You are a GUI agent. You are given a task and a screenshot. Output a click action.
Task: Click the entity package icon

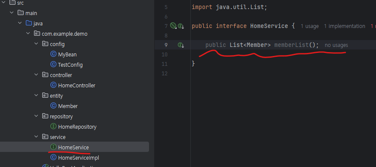(x=45, y=95)
